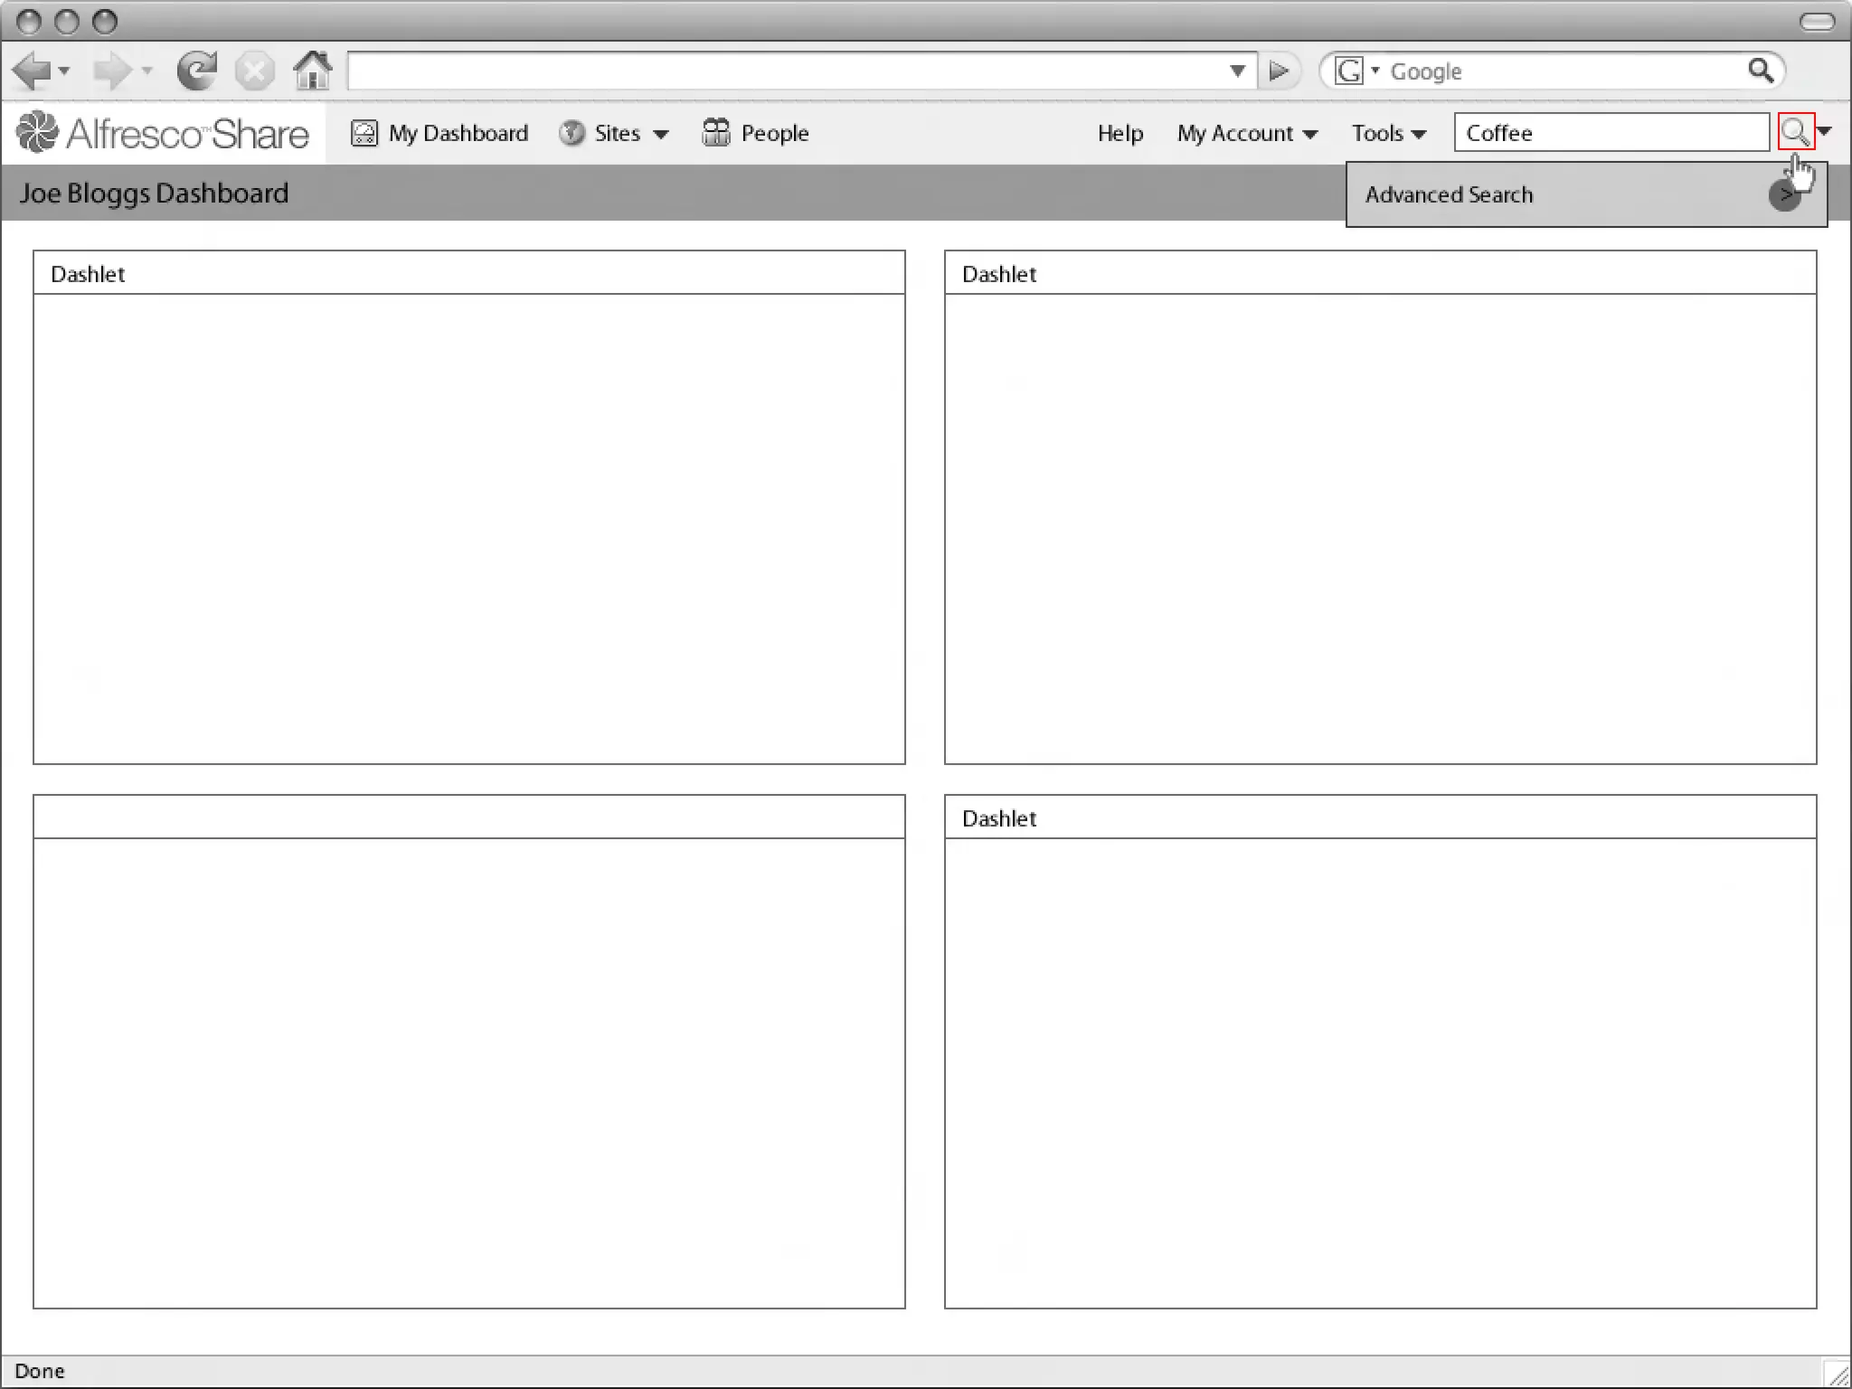
Task: Click the browser Back arrow icon
Action: pos(33,71)
